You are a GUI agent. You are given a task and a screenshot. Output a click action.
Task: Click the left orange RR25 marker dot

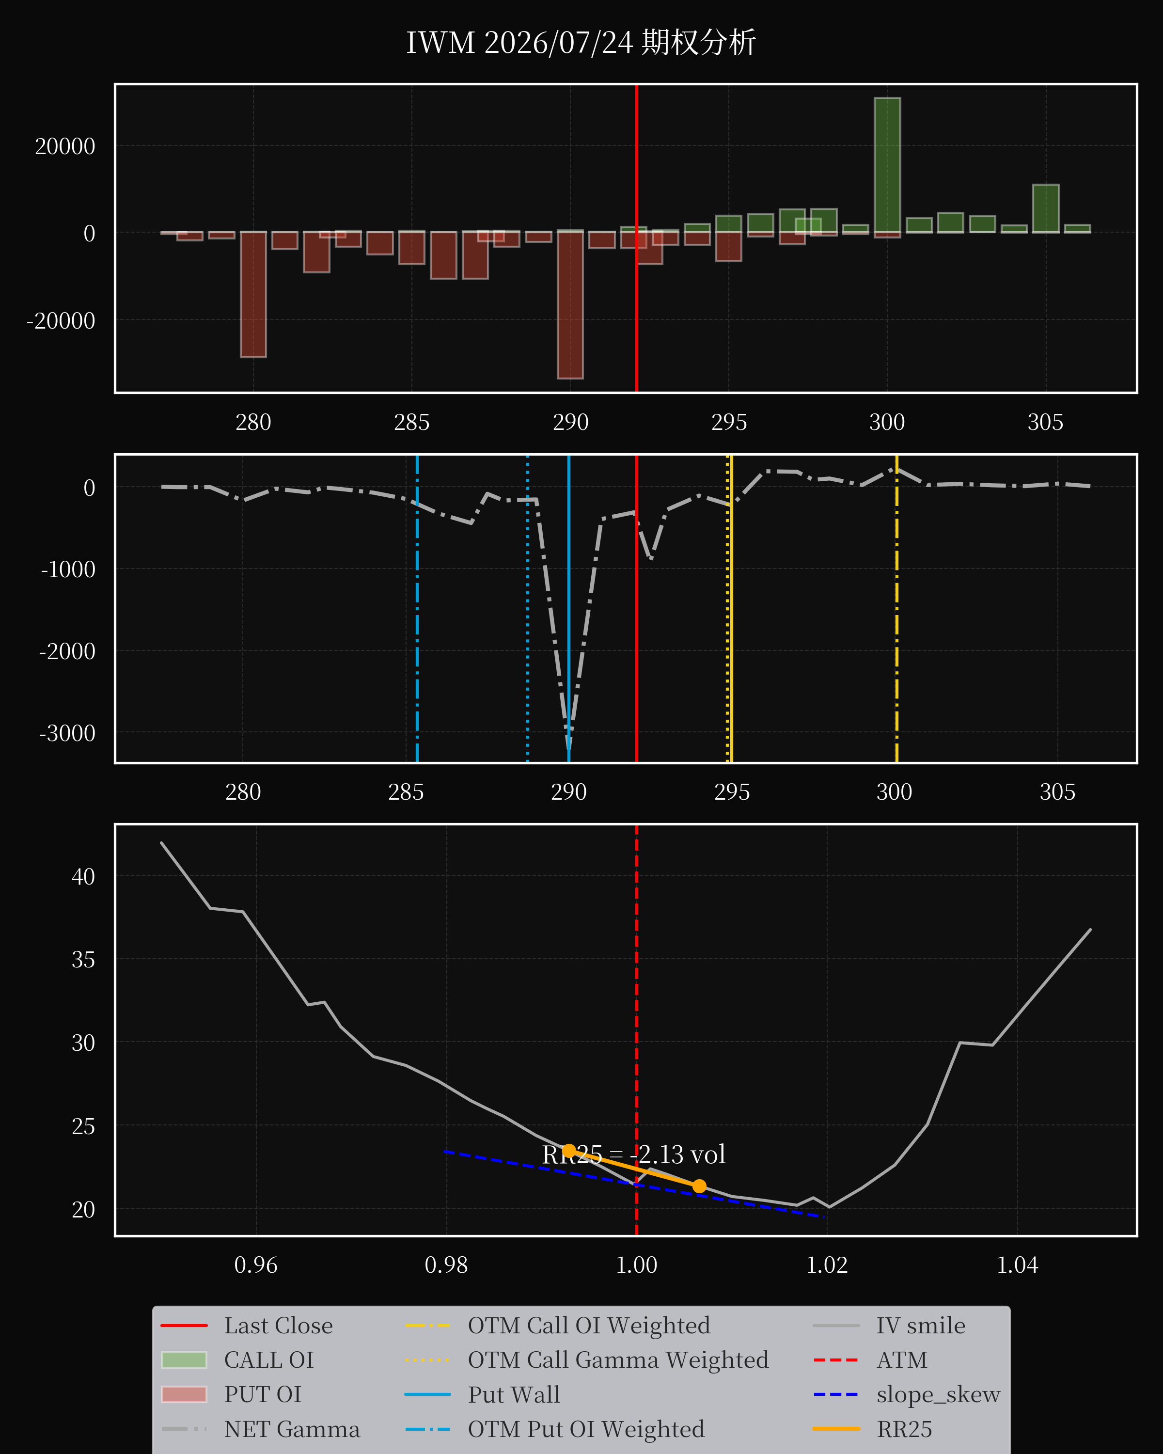point(569,1151)
